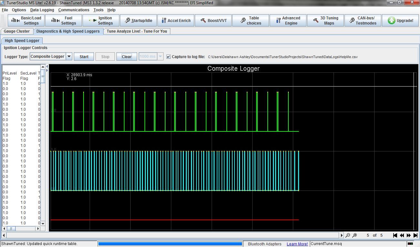Image resolution: width=420 pixels, height=247 pixels.
Task: Collapse the data table panel with left arrow
Action: pos(47,67)
